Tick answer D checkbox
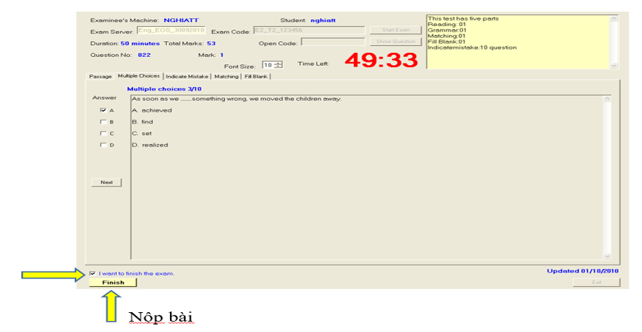The height and width of the screenshot is (332, 642). coord(103,145)
